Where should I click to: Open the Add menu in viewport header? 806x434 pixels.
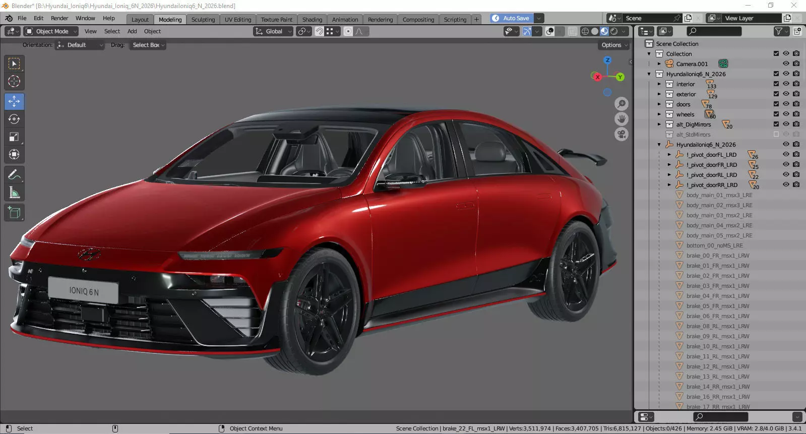[x=132, y=31]
